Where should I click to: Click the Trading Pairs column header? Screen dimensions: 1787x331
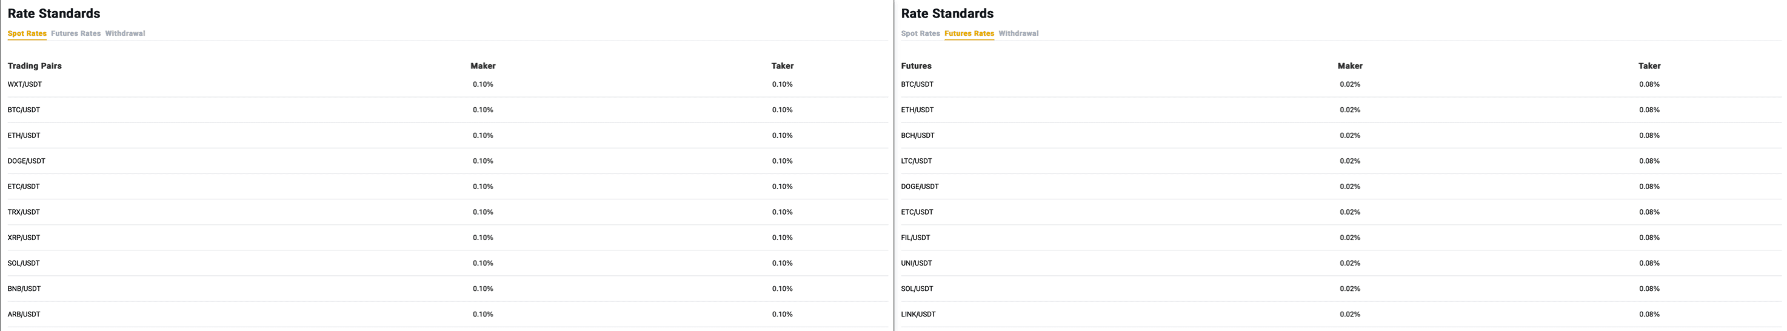click(35, 66)
